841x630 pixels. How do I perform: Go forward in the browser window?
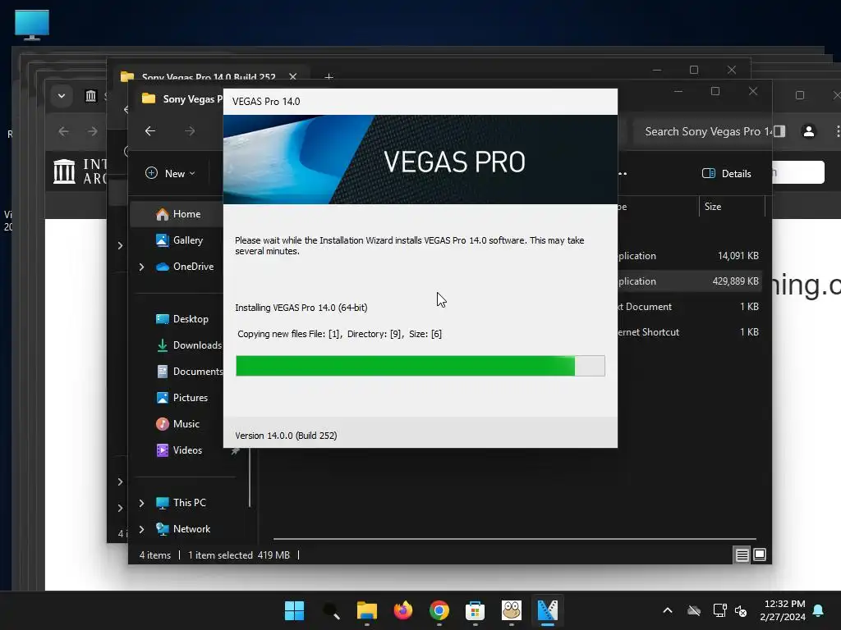tap(93, 130)
